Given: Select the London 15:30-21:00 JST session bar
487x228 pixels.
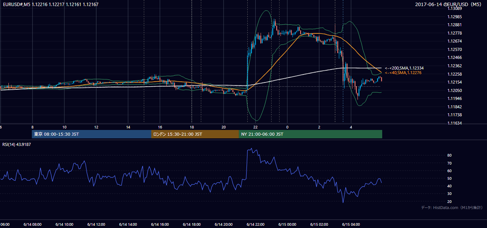Looking at the screenshot, I should (195, 134).
